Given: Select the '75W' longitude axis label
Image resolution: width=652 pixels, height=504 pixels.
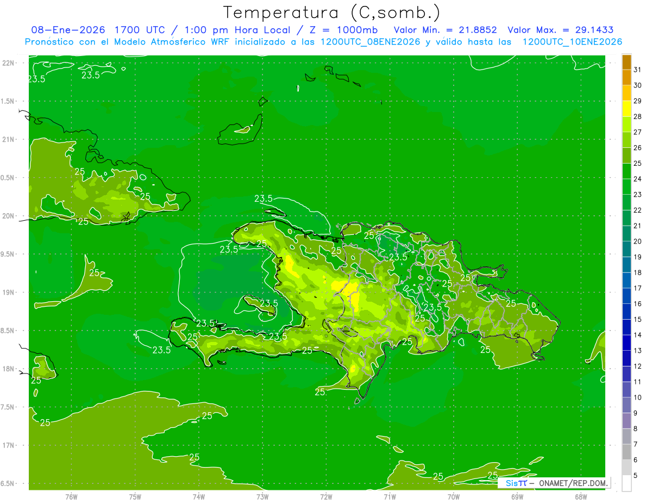Looking at the screenshot, I should tap(135, 497).
